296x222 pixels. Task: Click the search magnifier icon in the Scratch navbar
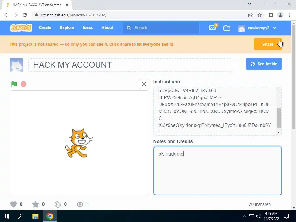click(129, 28)
